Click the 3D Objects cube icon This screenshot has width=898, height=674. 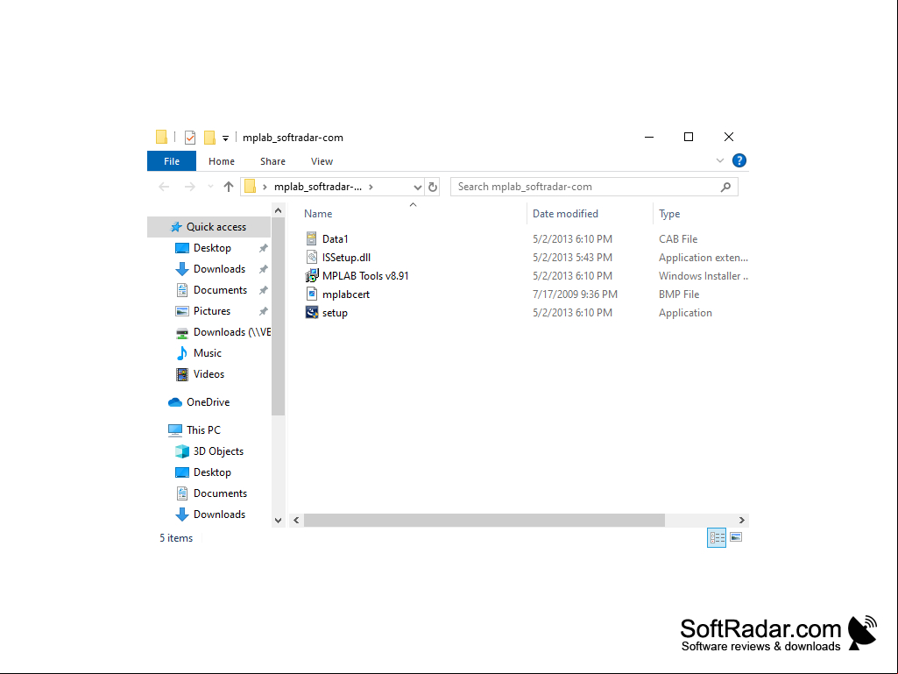click(182, 451)
